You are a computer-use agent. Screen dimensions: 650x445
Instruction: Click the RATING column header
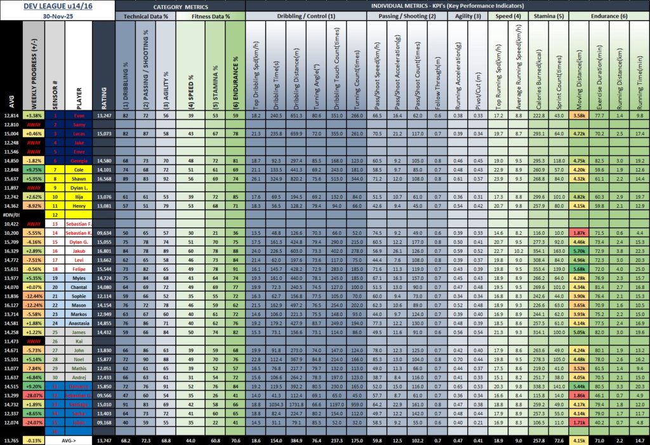coord(103,67)
